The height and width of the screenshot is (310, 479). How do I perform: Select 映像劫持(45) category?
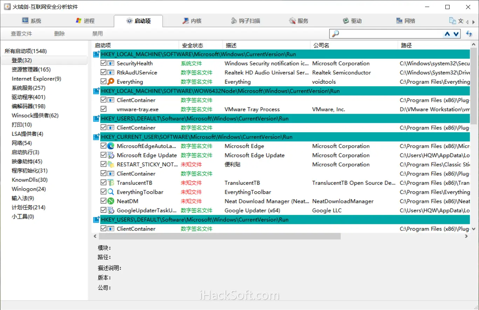coord(27,161)
